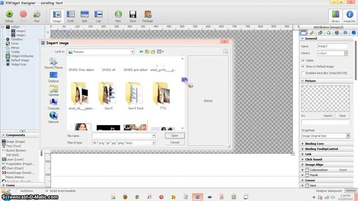Collapse the Components section
This screenshot has height=201, width=358.
pos(3,135)
